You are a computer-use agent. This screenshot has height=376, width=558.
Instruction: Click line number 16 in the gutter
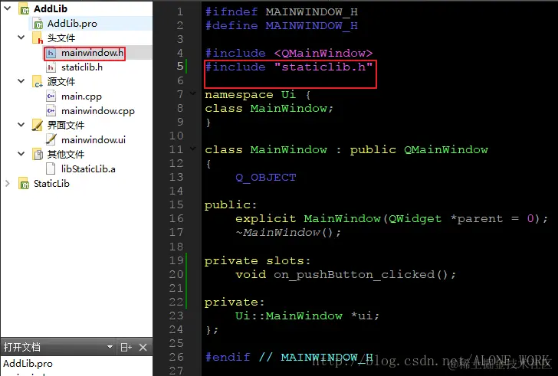[176, 218]
